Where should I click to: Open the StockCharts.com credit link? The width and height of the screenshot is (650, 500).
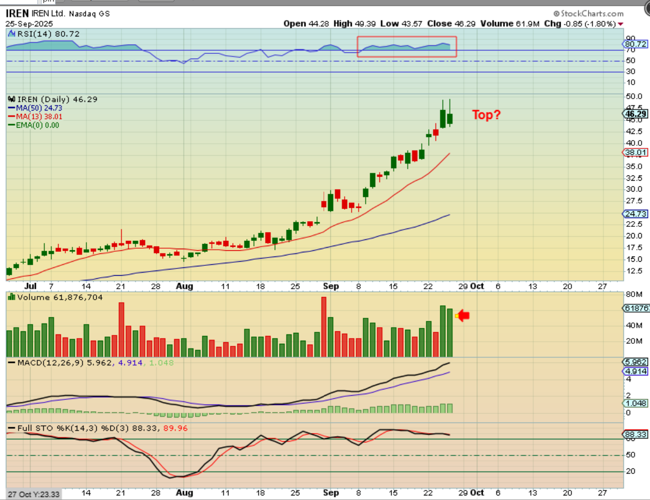pos(588,13)
